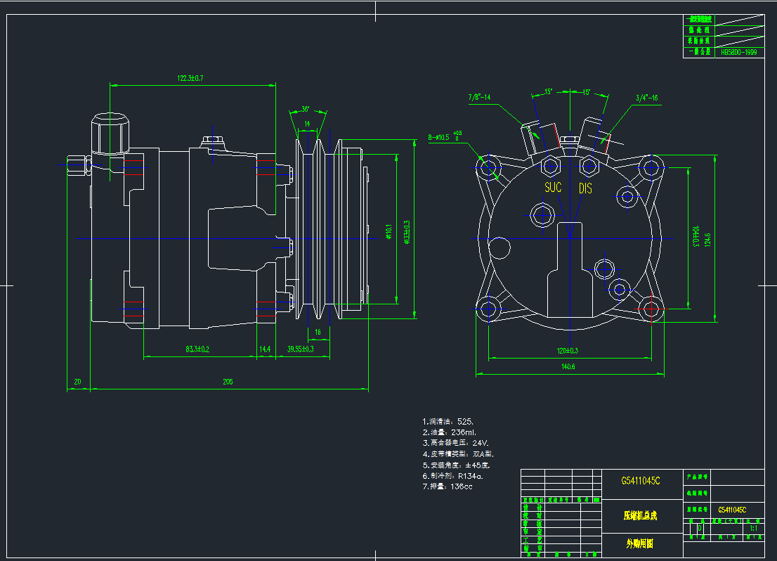Click the yellow SUC port label
The height and width of the screenshot is (561, 777).
click(x=553, y=188)
